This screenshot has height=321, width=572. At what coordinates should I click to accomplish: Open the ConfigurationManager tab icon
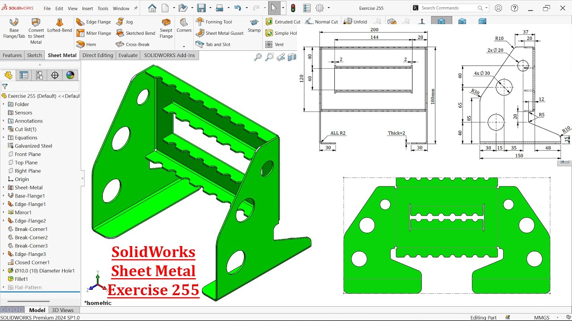point(39,75)
